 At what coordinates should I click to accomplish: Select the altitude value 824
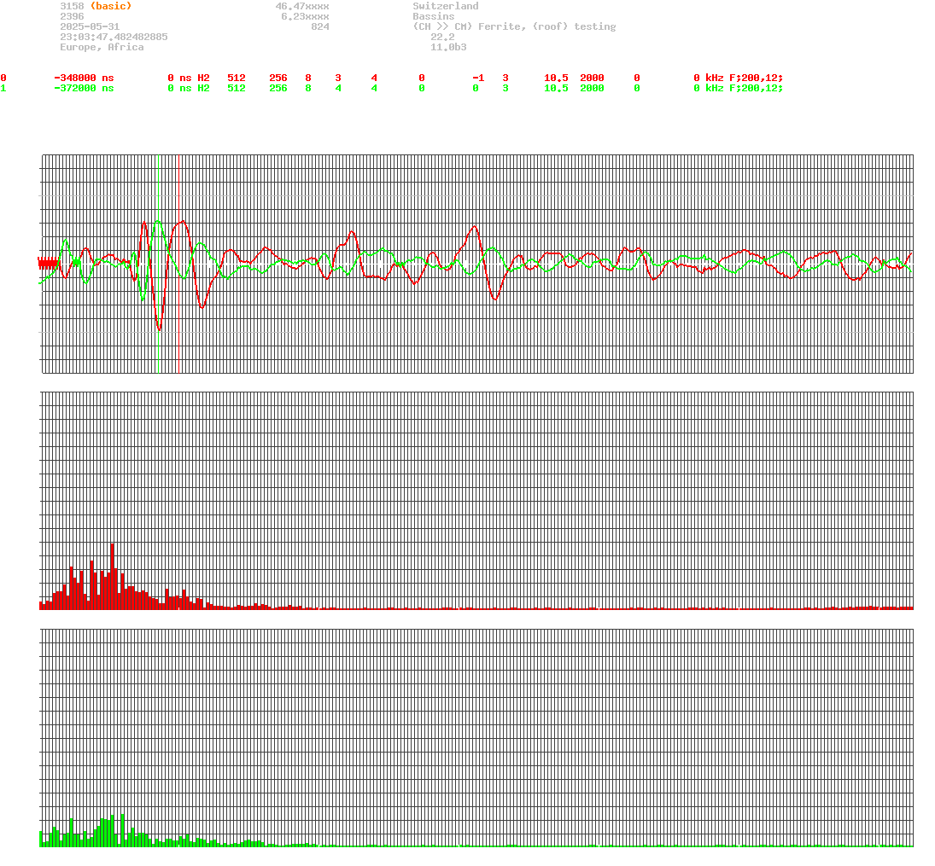[x=320, y=26]
